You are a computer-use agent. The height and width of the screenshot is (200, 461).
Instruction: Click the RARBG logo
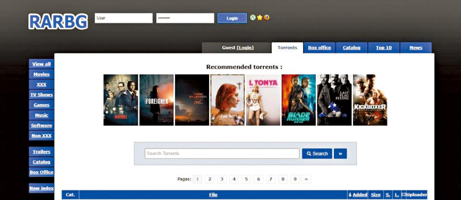click(x=58, y=21)
